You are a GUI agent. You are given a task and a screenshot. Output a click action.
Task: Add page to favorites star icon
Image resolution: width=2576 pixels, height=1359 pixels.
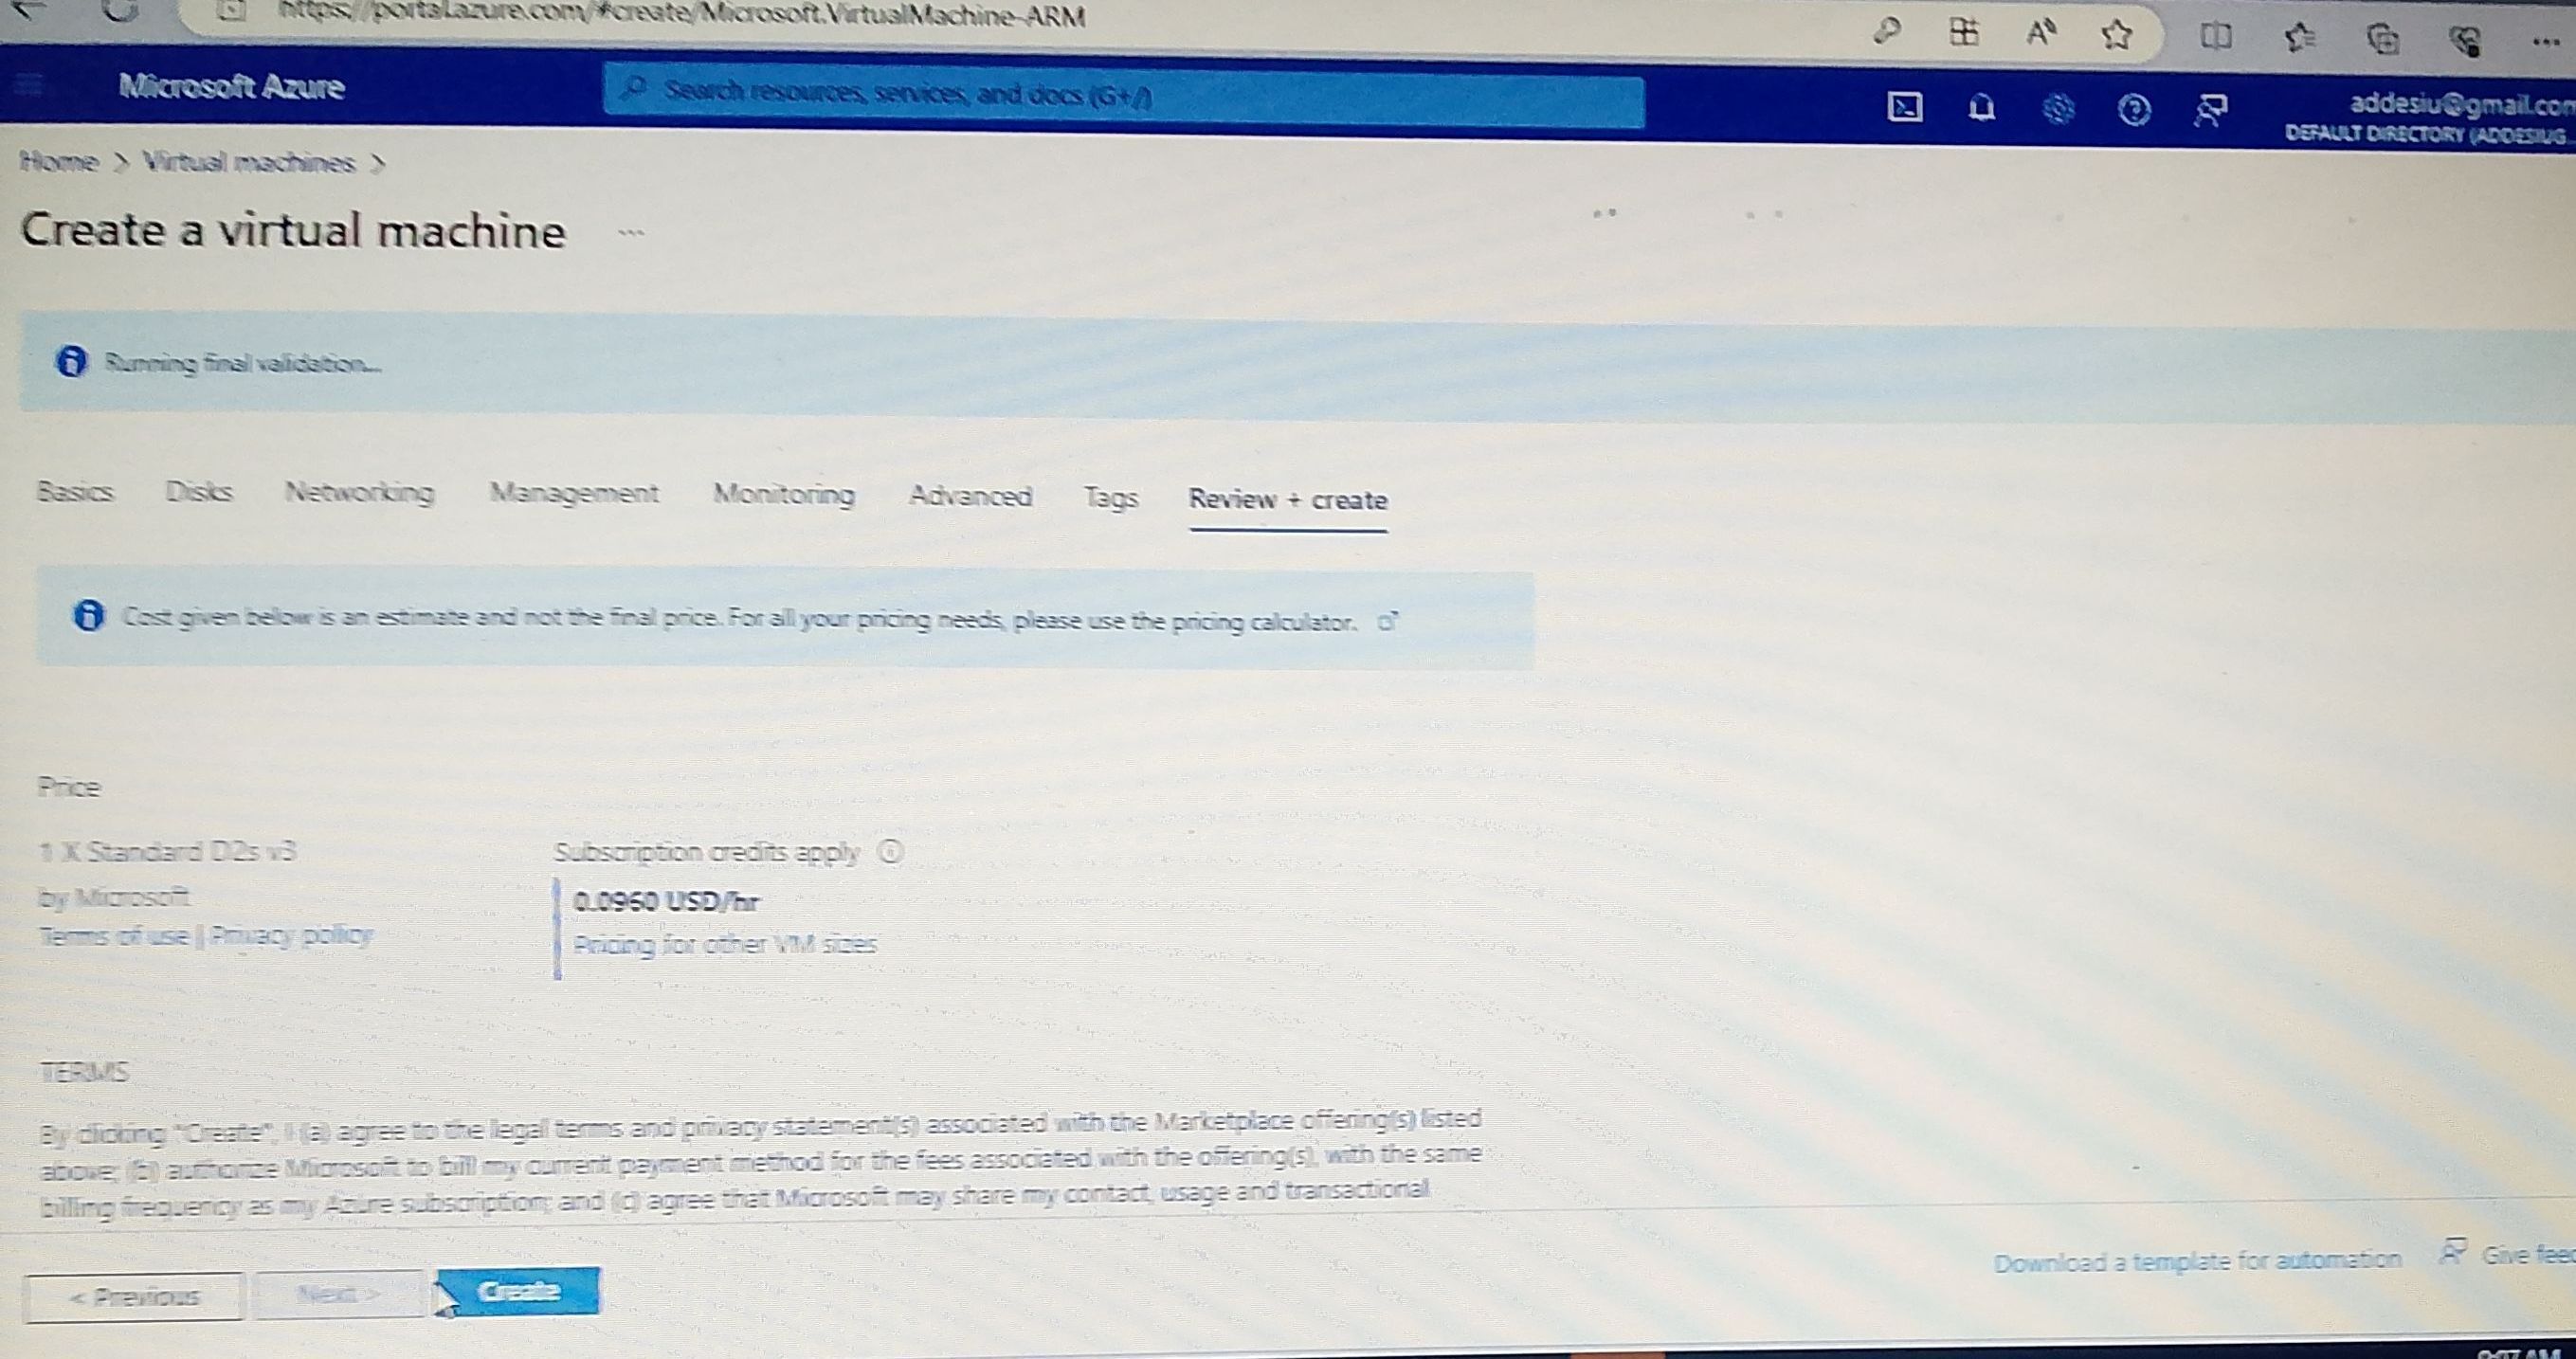click(x=2116, y=36)
